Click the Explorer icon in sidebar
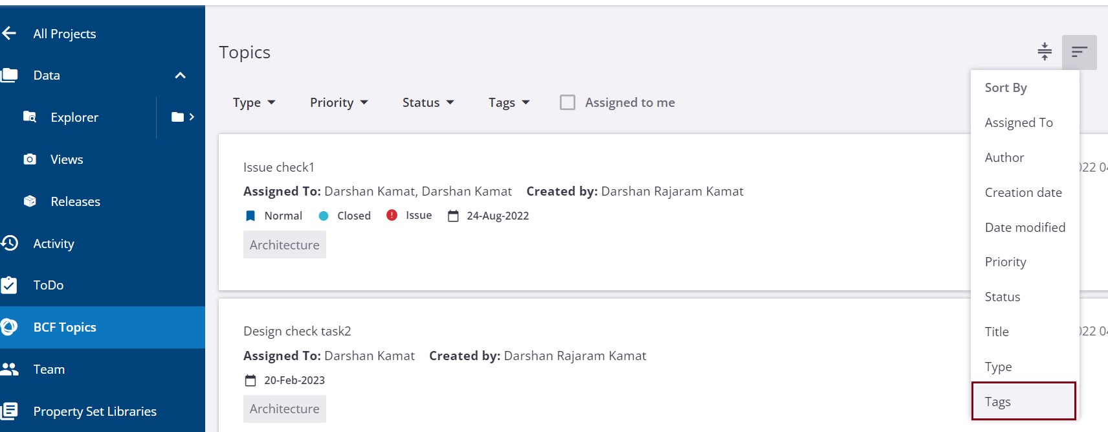Screen dimensions: 1108x432 coord(30,117)
